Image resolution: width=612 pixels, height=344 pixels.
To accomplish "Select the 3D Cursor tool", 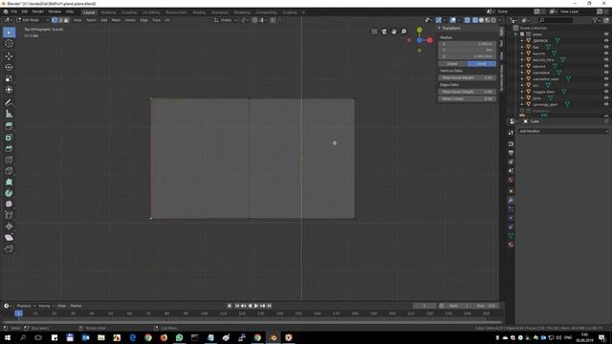I will (9, 44).
